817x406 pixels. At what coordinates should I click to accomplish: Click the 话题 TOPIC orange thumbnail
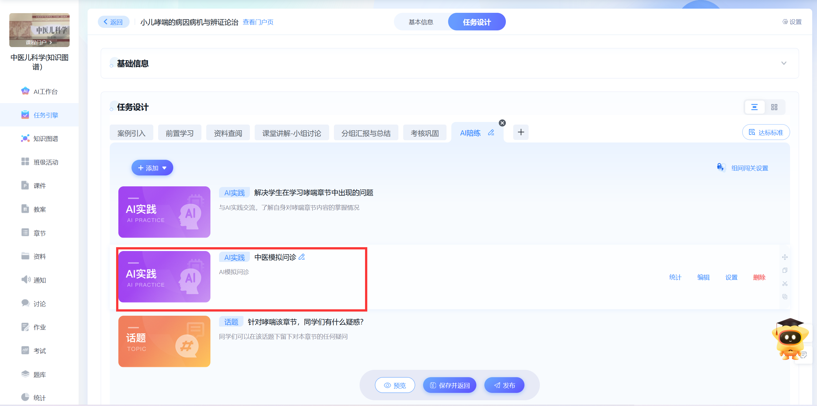click(x=164, y=341)
